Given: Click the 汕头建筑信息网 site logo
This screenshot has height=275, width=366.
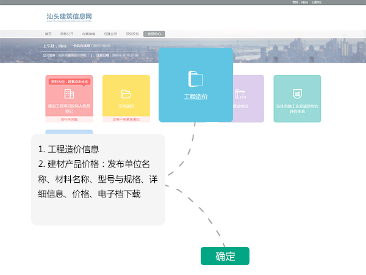Looking at the screenshot, I should pyautogui.click(x=70, y=17).
